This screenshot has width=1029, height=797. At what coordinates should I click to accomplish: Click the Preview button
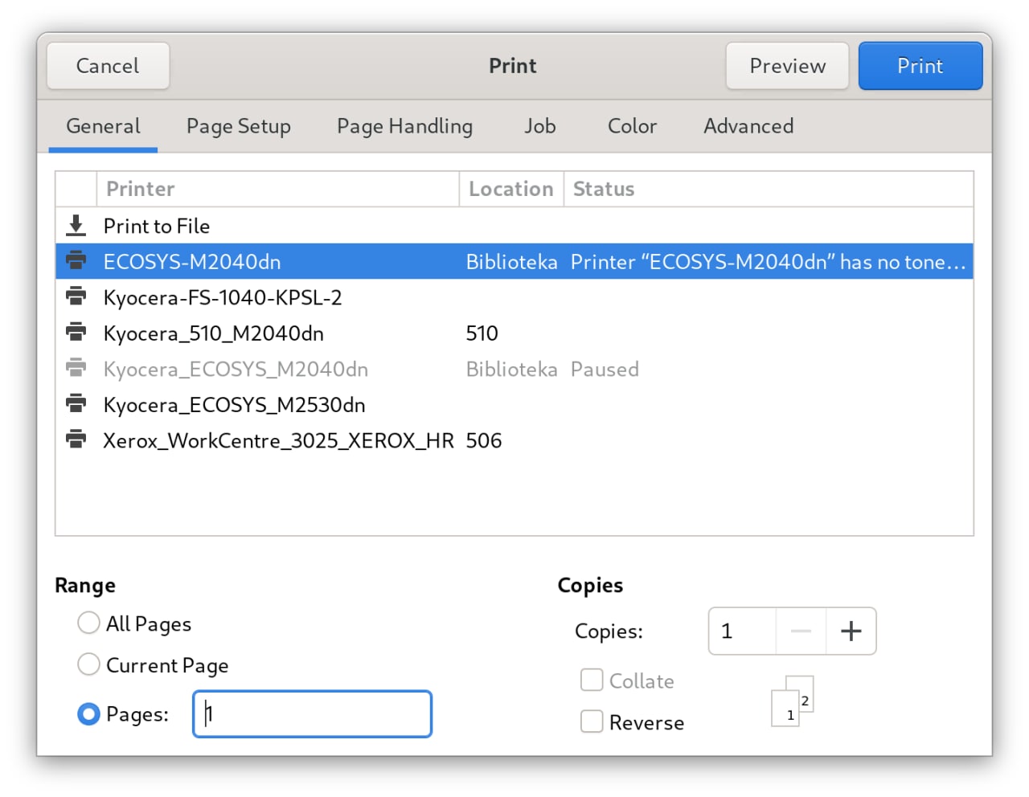(787, 66)
